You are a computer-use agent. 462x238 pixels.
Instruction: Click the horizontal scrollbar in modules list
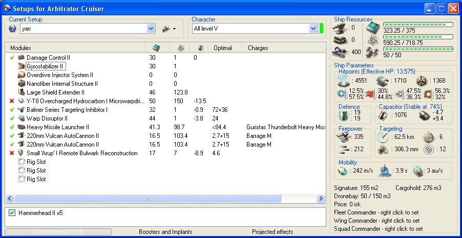pyautogui.click(x=148, y=198)
